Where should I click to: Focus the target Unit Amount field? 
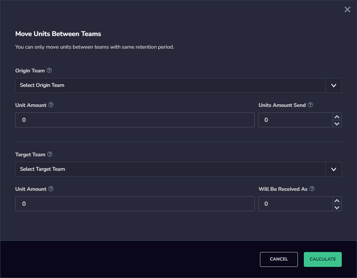tap(135, 204)
